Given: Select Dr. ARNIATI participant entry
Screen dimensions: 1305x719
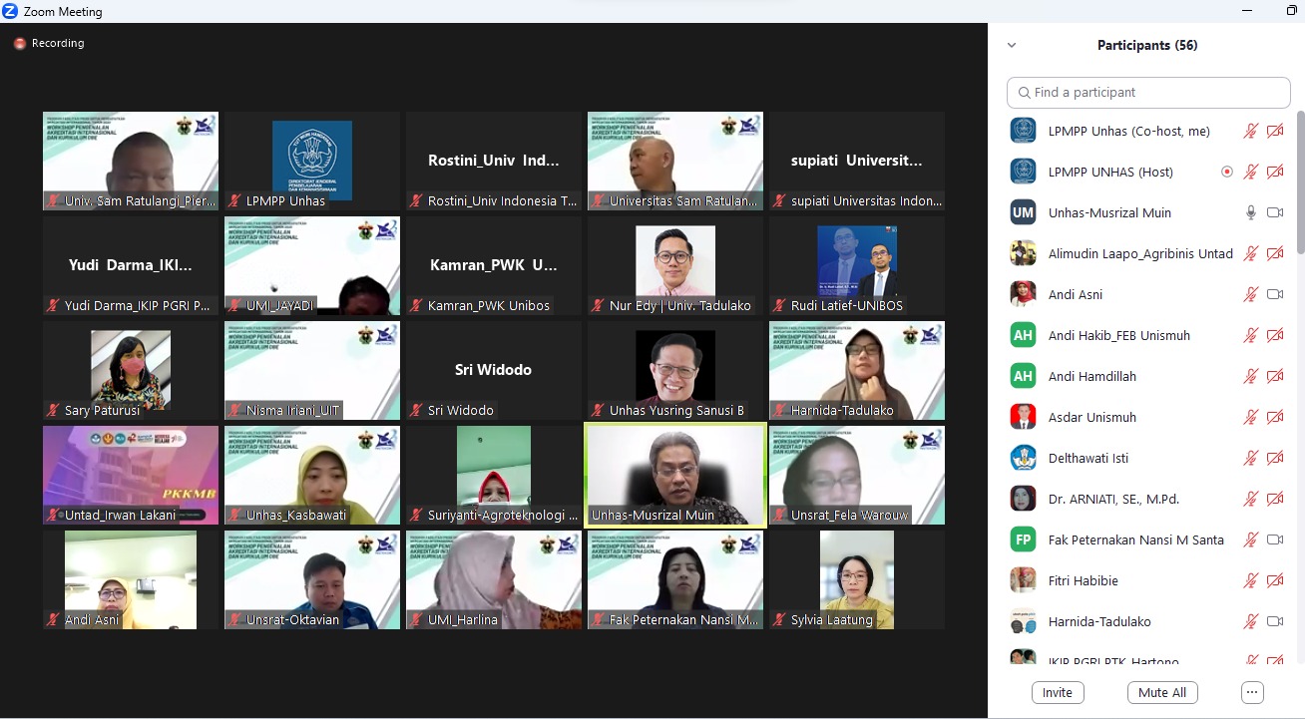Looking at the screenshot, I should tap(1113, 499).
